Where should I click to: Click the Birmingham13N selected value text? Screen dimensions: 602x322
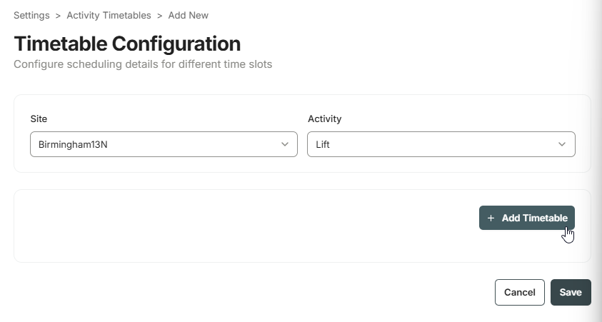click(x=73, y=145)
